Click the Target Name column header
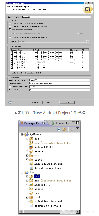This screenshot has height=216, width=99. (x=22, y=50)
